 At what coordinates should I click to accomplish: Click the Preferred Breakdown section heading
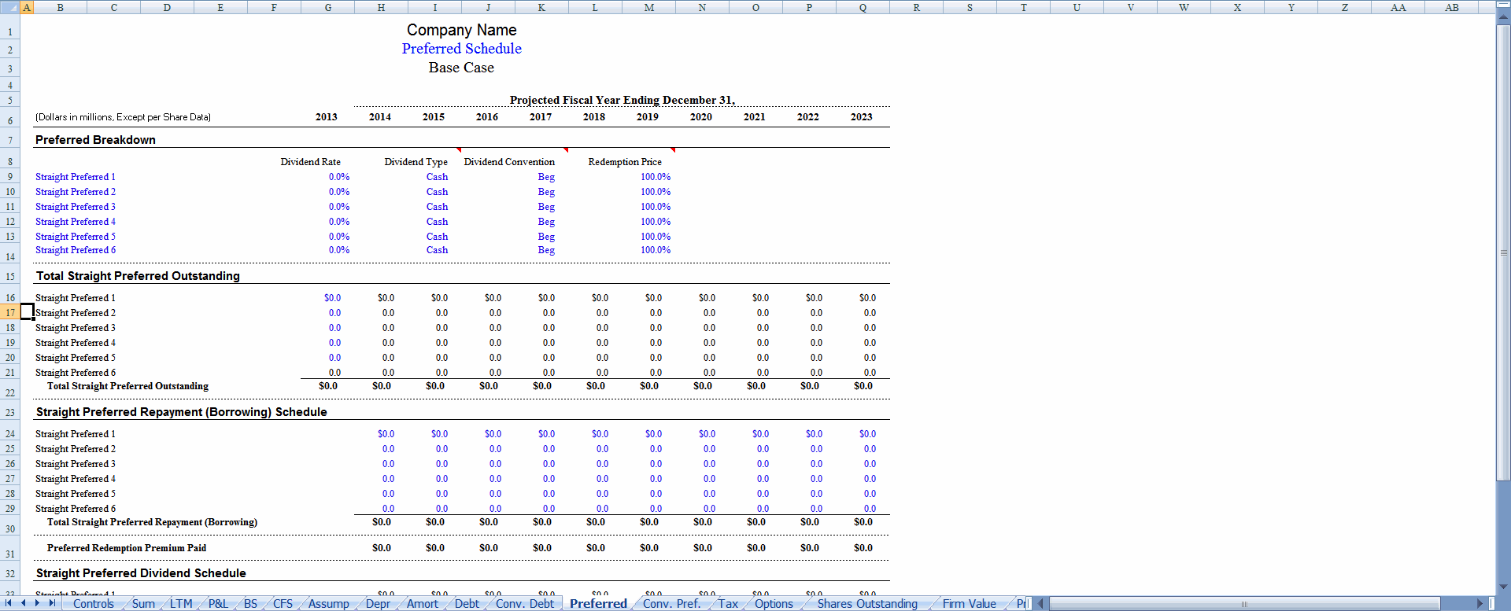click(x=95, y=140)
